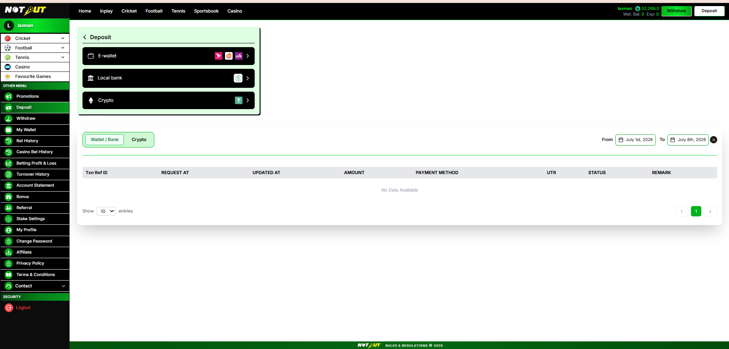This screenshot has height=349, width=729.
Task: Open the To date picker July 8th
Action: 688,140
